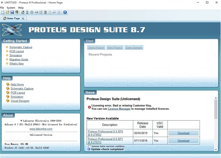
Task: Open Schematic Capture from the toolbar icon
Action: click(27, 12)
